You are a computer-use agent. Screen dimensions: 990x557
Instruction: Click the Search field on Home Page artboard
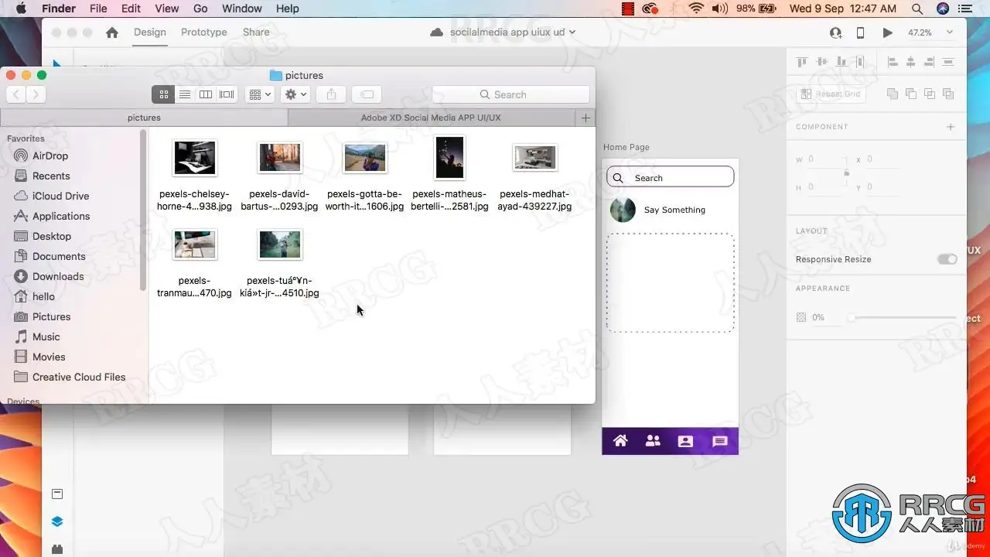[x=670, y=177]
